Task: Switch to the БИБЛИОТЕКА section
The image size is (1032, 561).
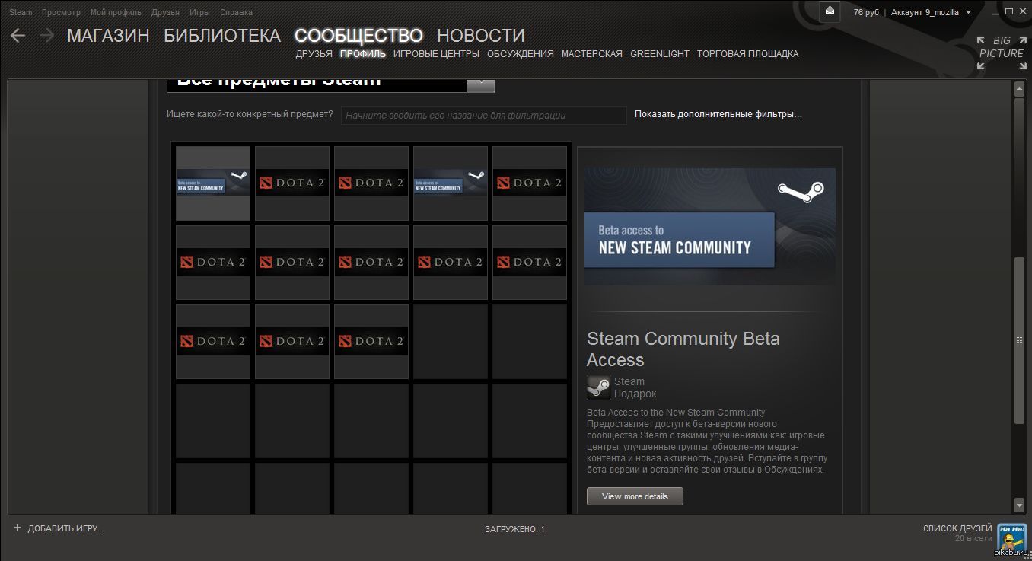Action: click(222, 36)
